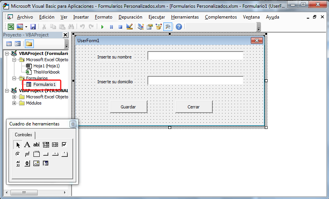
Task: Open Find with the binoculars icon
Action: 71,27
